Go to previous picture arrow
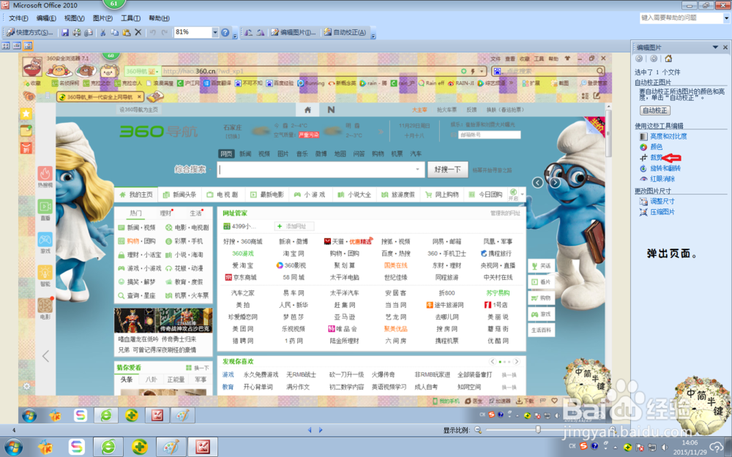This screenshot has width=732, height=457. [310, 430]
